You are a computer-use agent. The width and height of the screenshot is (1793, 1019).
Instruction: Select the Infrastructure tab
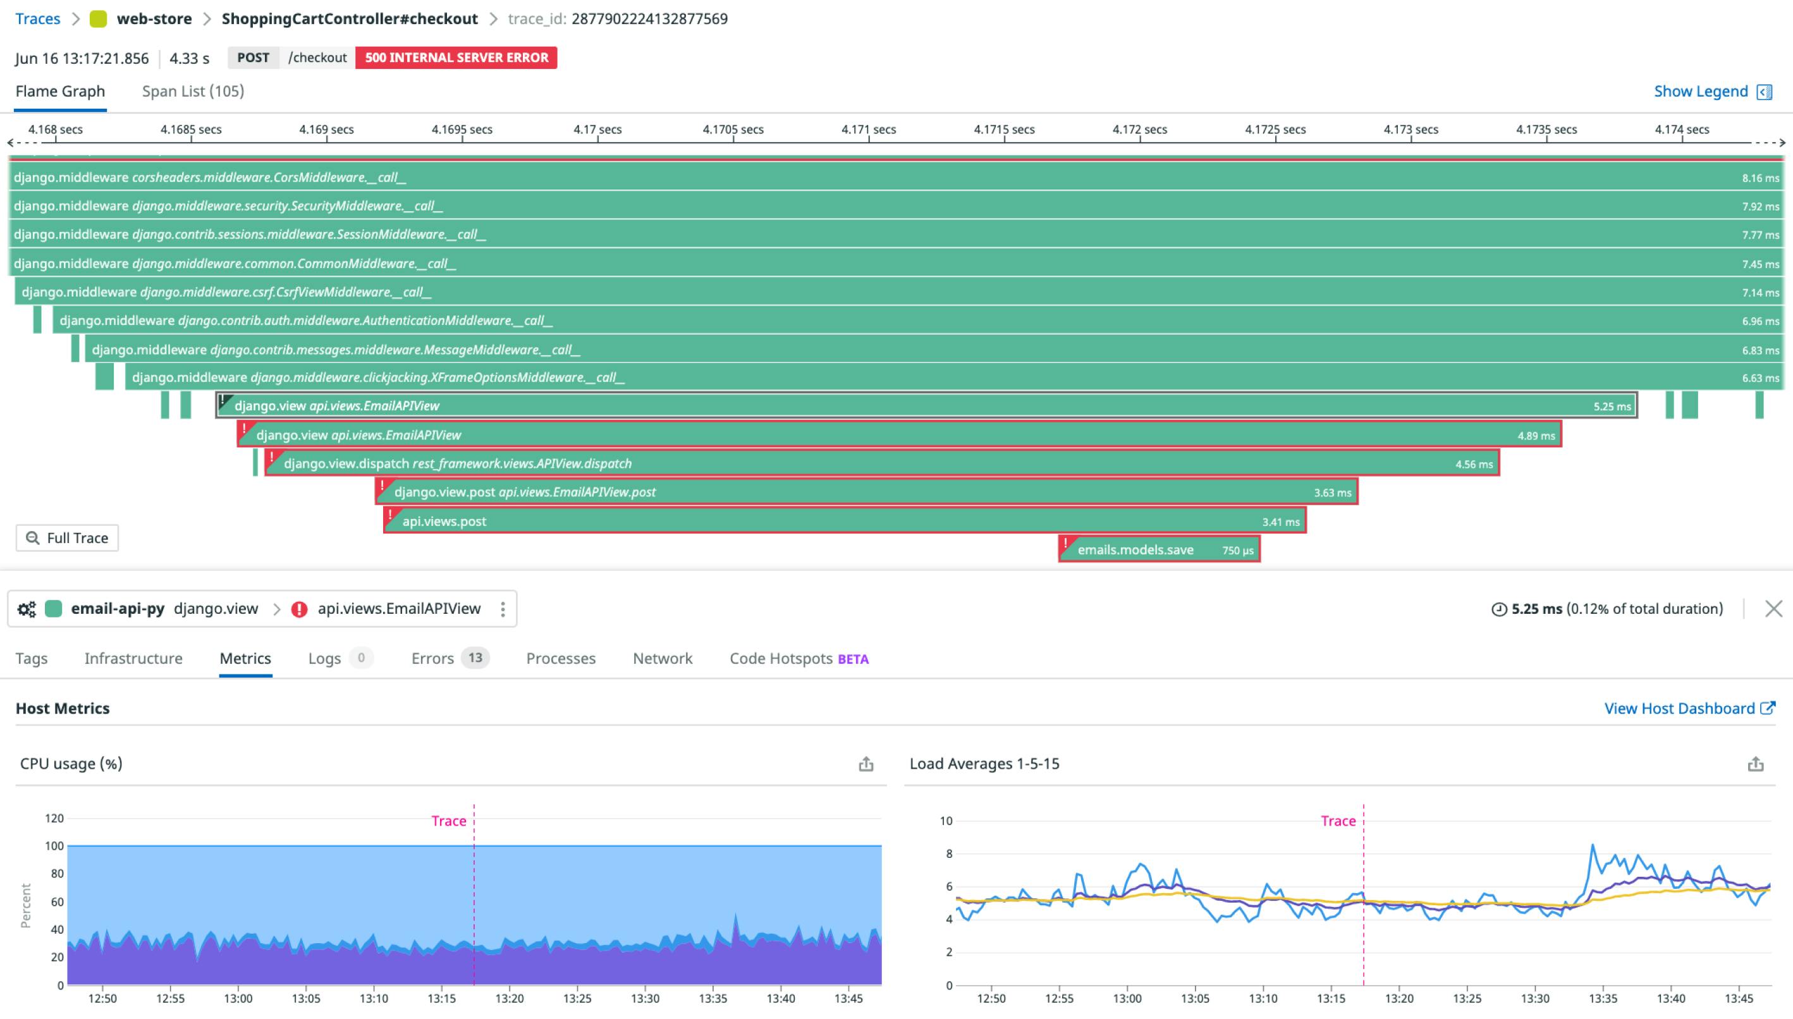[133, 659]
